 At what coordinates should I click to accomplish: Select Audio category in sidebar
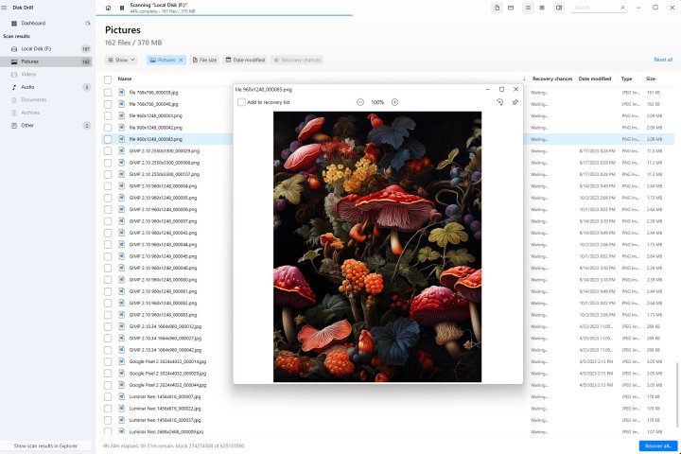pos(28,87)
